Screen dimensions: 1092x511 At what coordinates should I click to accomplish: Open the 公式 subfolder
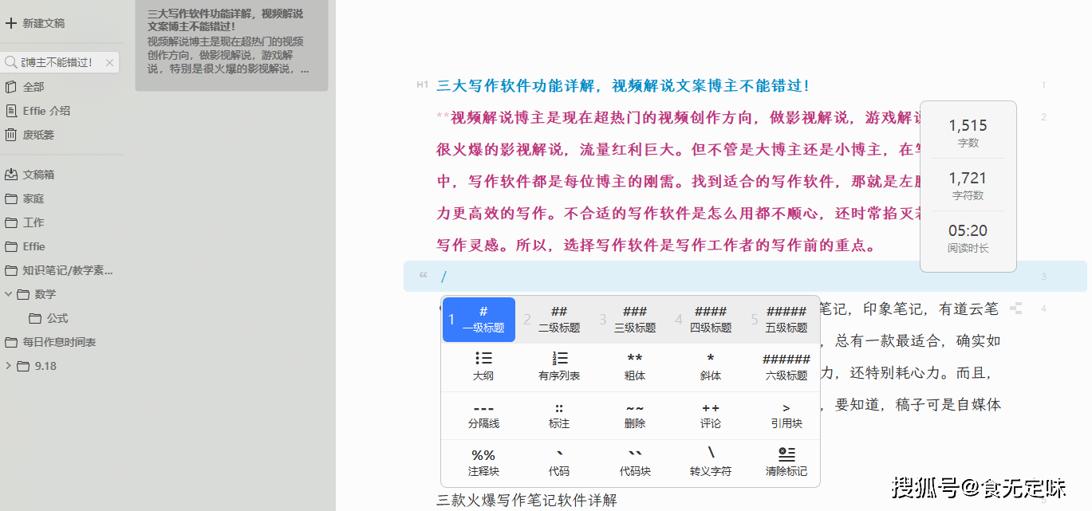57,318
